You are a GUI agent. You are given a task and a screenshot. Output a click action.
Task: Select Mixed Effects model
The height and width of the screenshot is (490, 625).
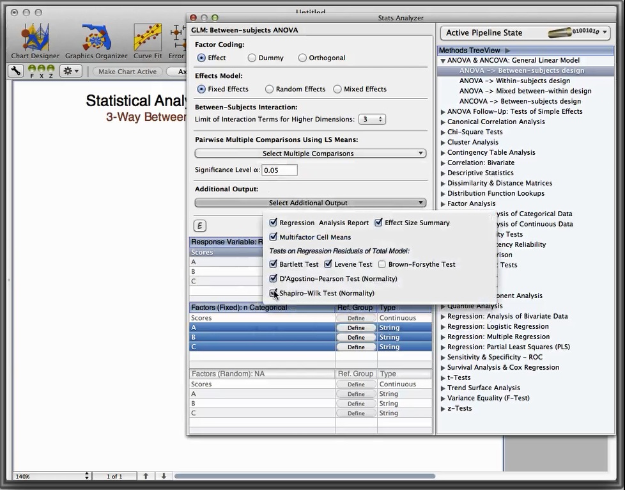[x=337, y=89]
